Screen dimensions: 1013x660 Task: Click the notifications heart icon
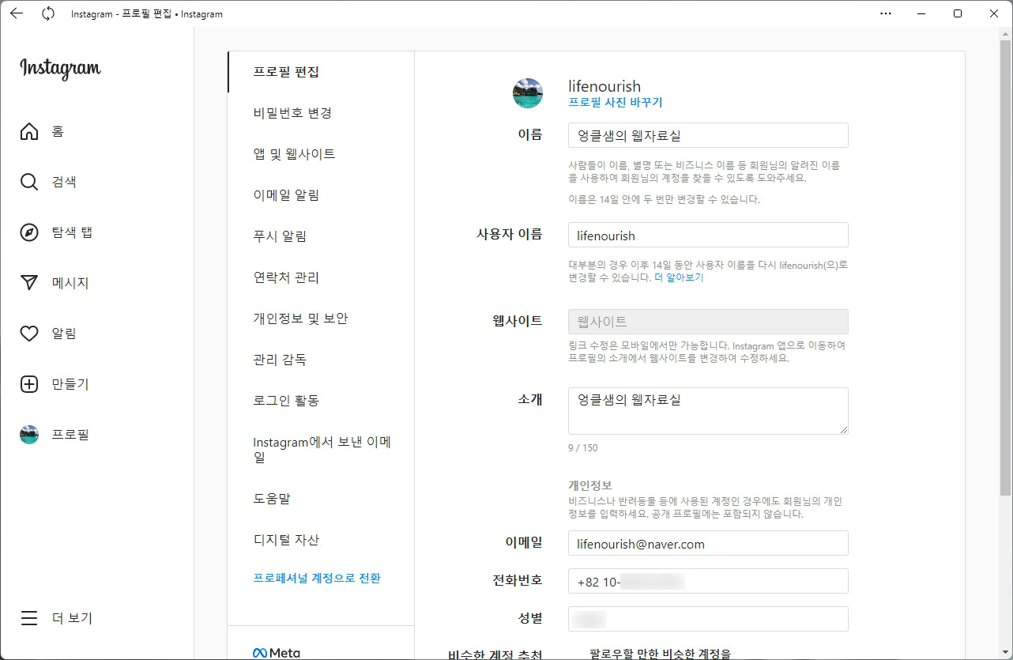29,334
